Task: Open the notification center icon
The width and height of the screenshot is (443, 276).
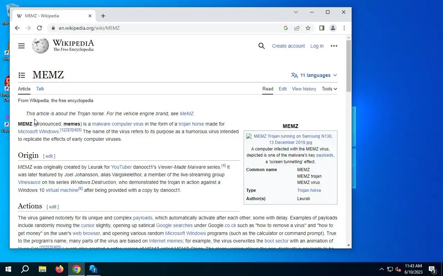Action: click(x=432, y=269)
